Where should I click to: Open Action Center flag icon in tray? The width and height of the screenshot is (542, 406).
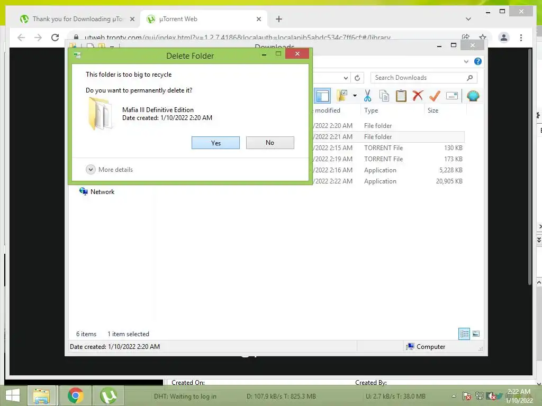coord(466,396)
